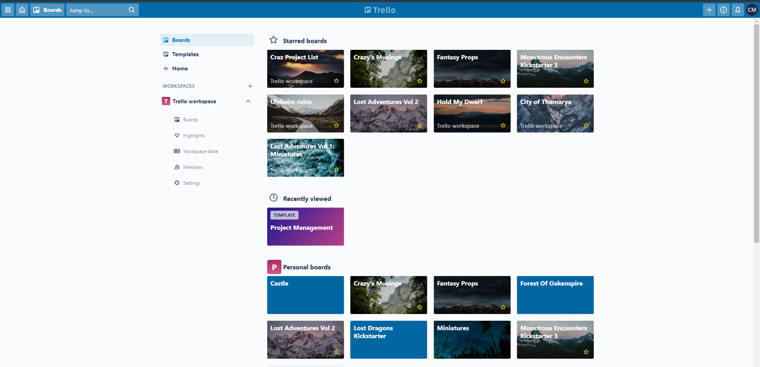This screenshot has height=367, width=760.
Task: Click the Recently viewed heading
Action: point(307,199)
